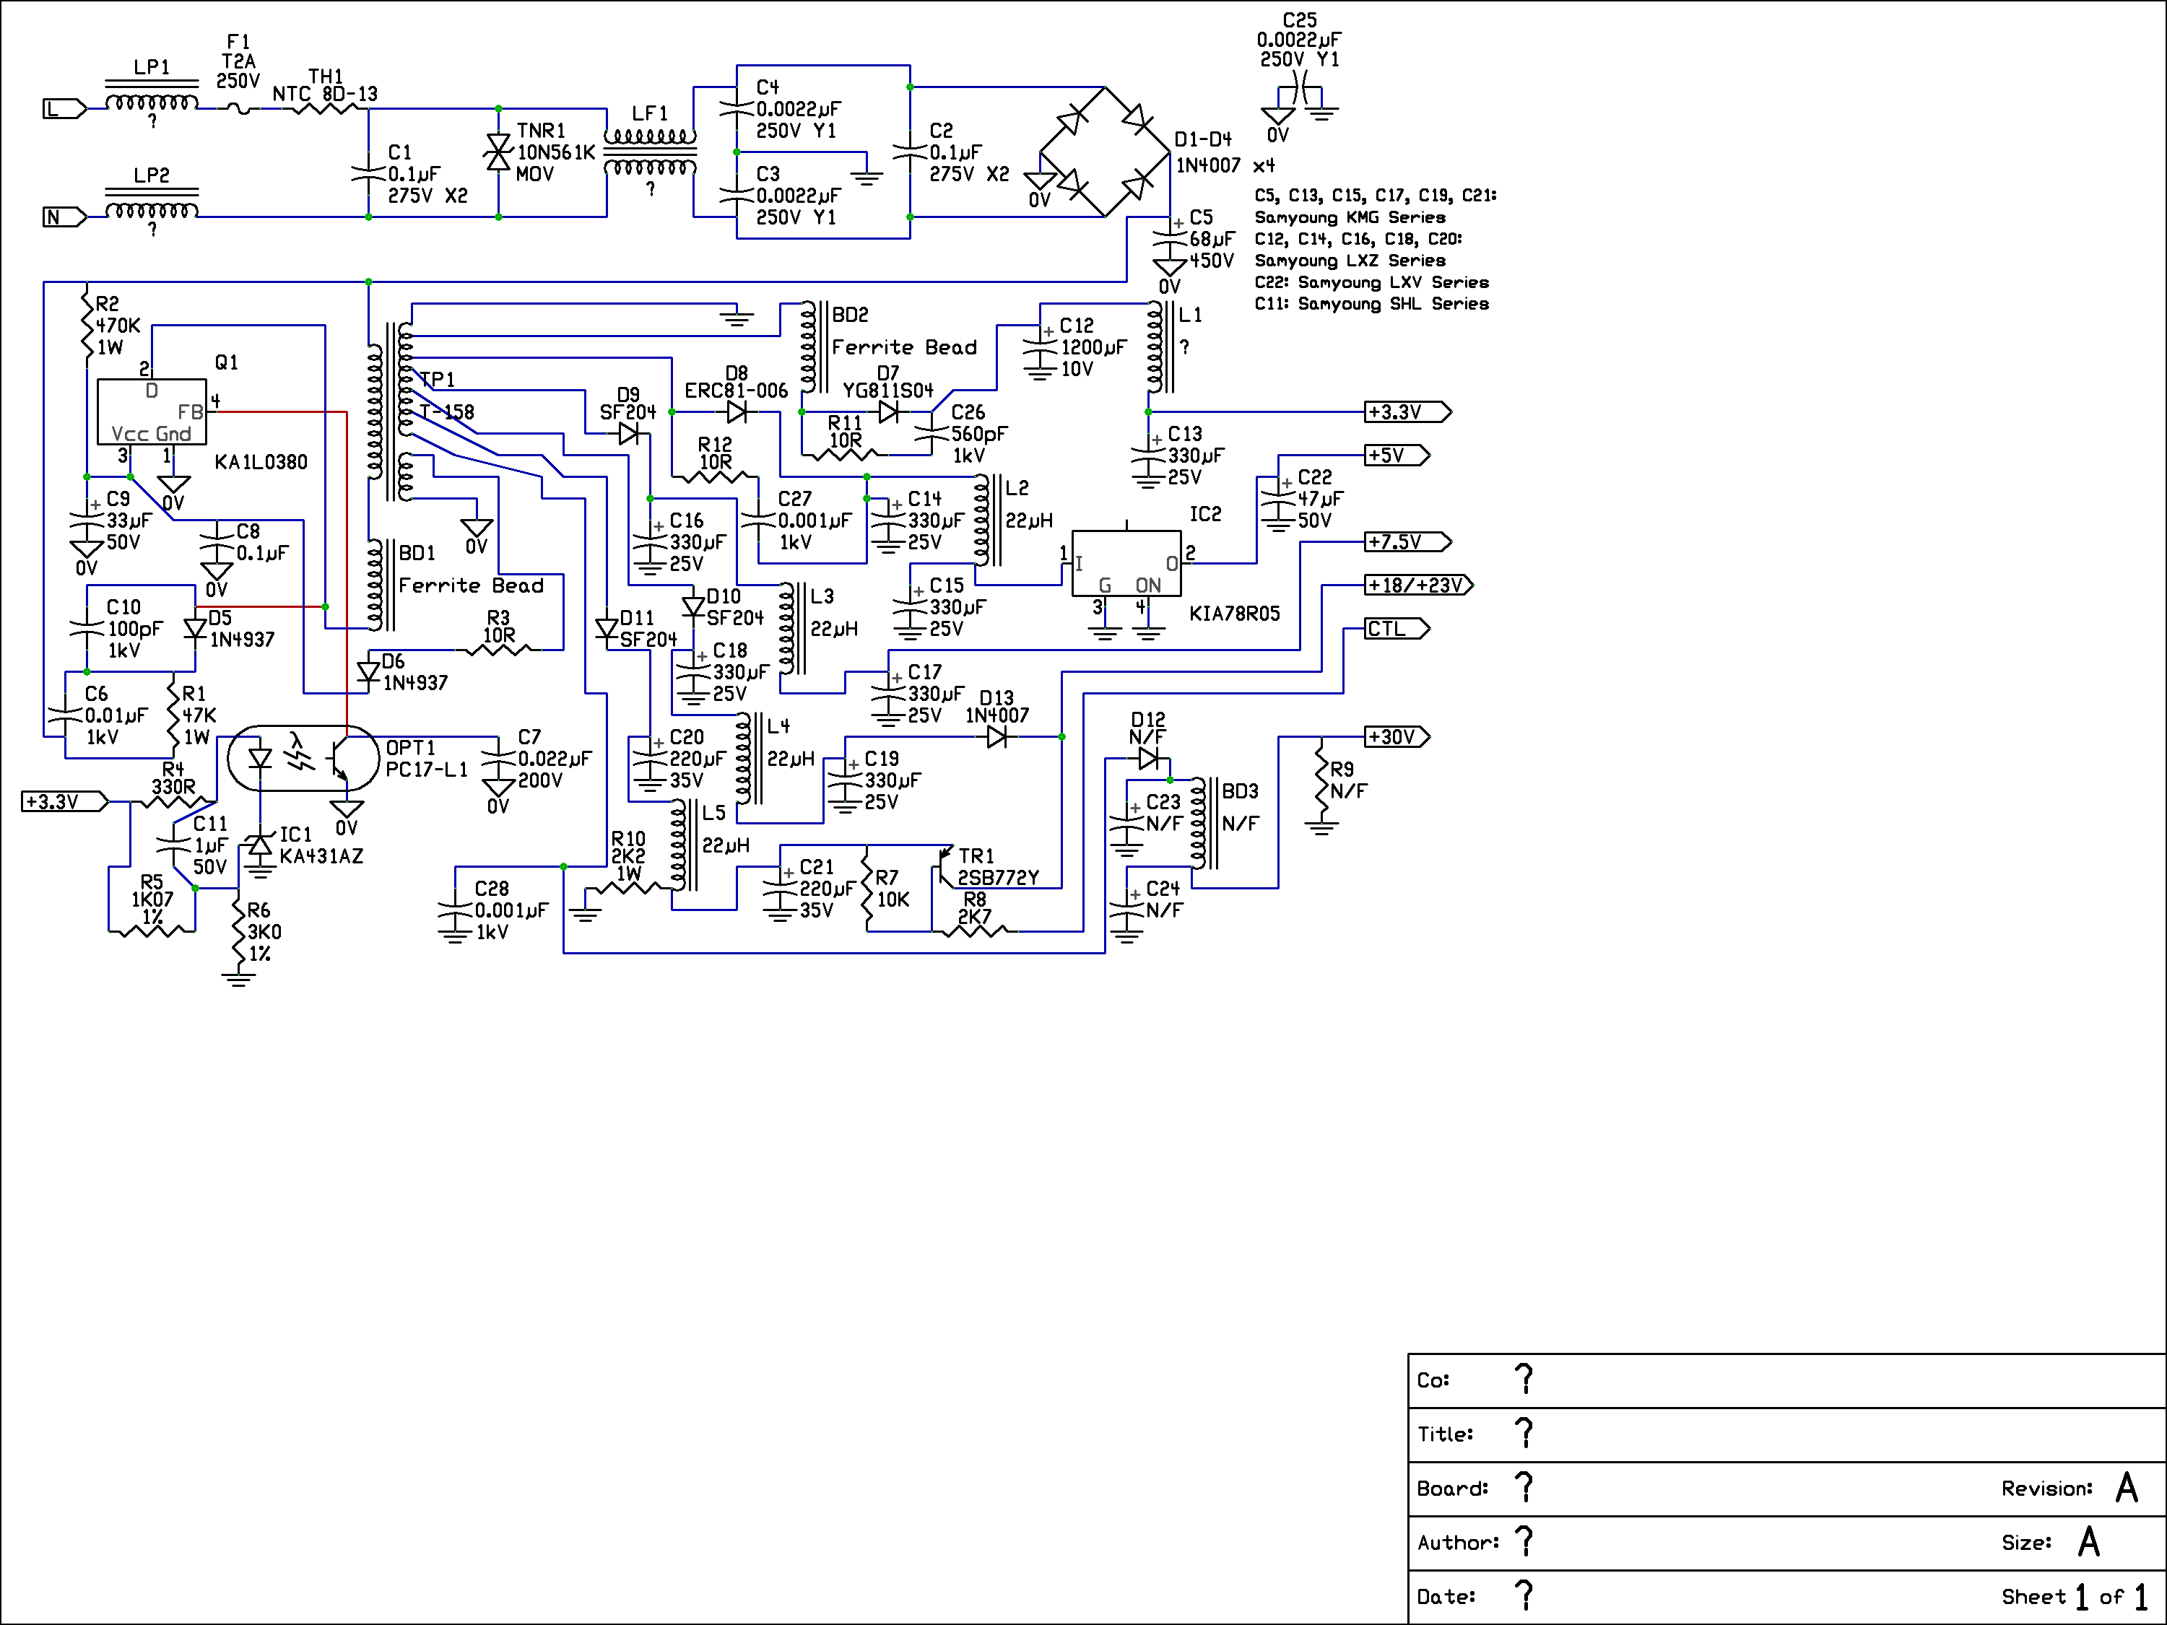Viewport: 2167px width, 1625px height.
Task: Select the D13 1N4007 diode symbol
Action: (x=996, y=736)
